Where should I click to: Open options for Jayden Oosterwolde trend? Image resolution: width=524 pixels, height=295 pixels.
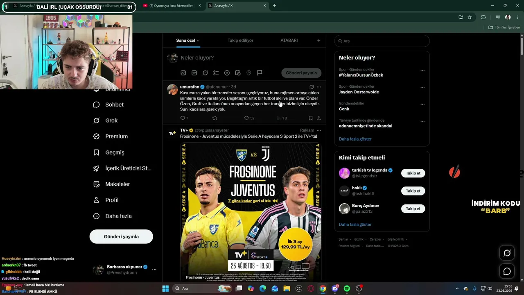tap(422, 87)
